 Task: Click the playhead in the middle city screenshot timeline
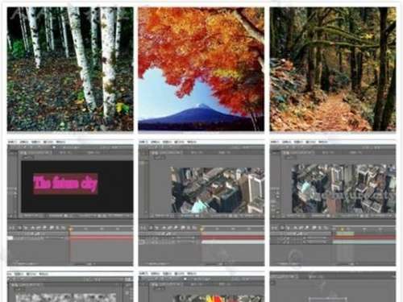pos(201,230)
